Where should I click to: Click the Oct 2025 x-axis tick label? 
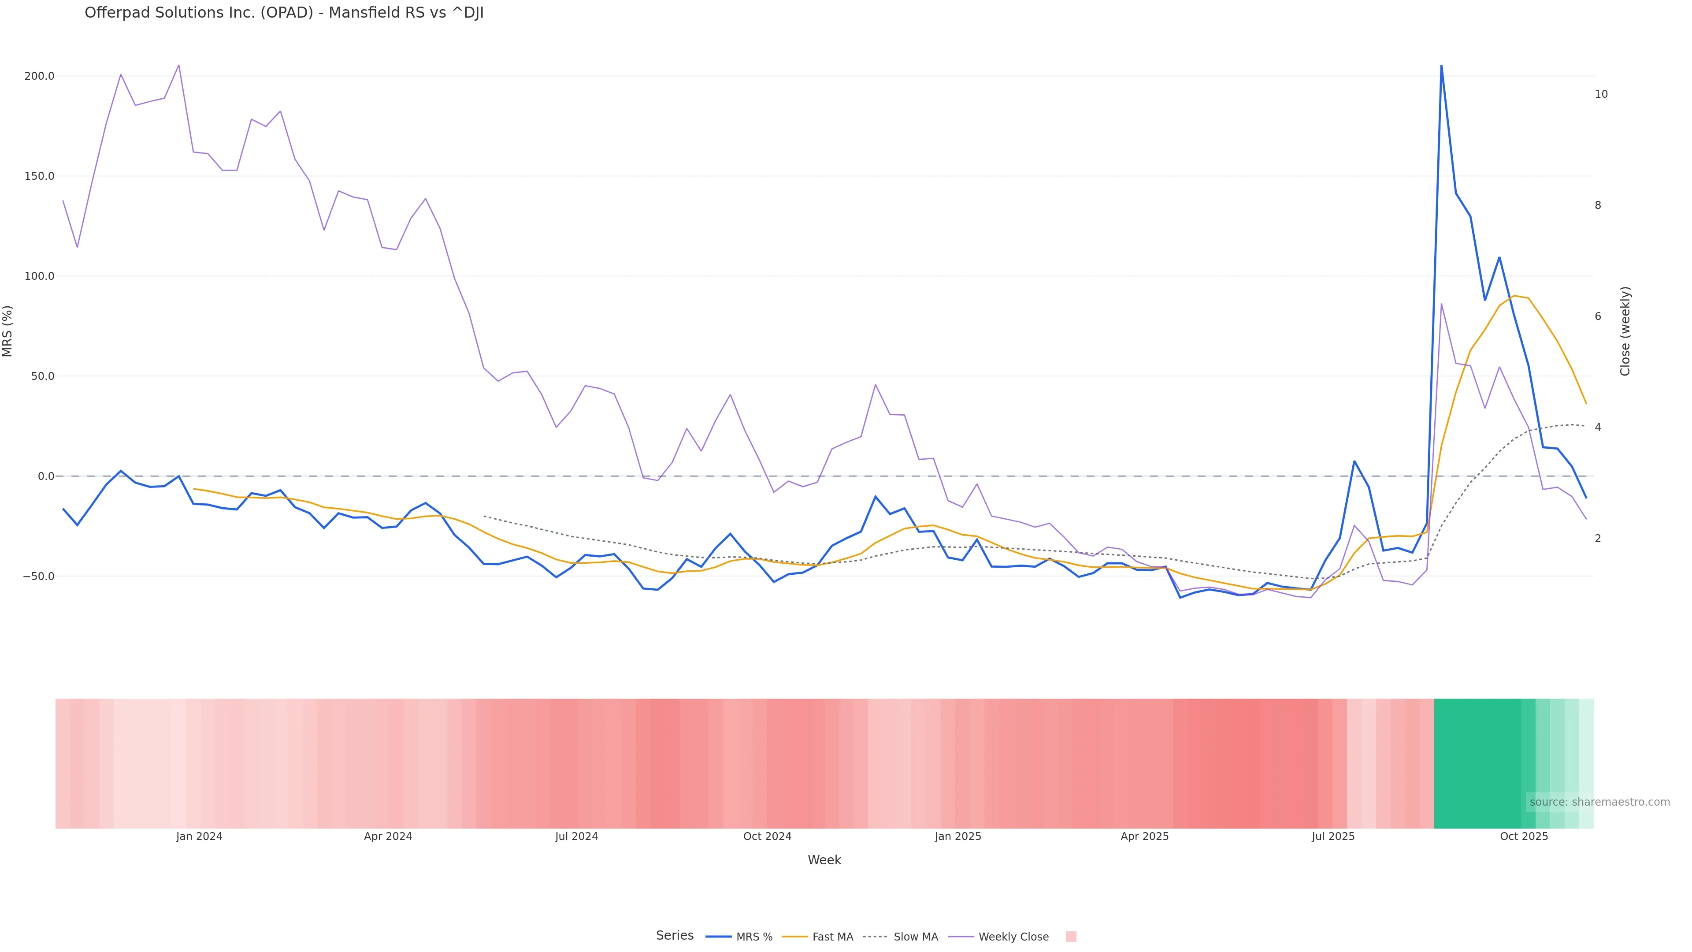coord(1524,837)
